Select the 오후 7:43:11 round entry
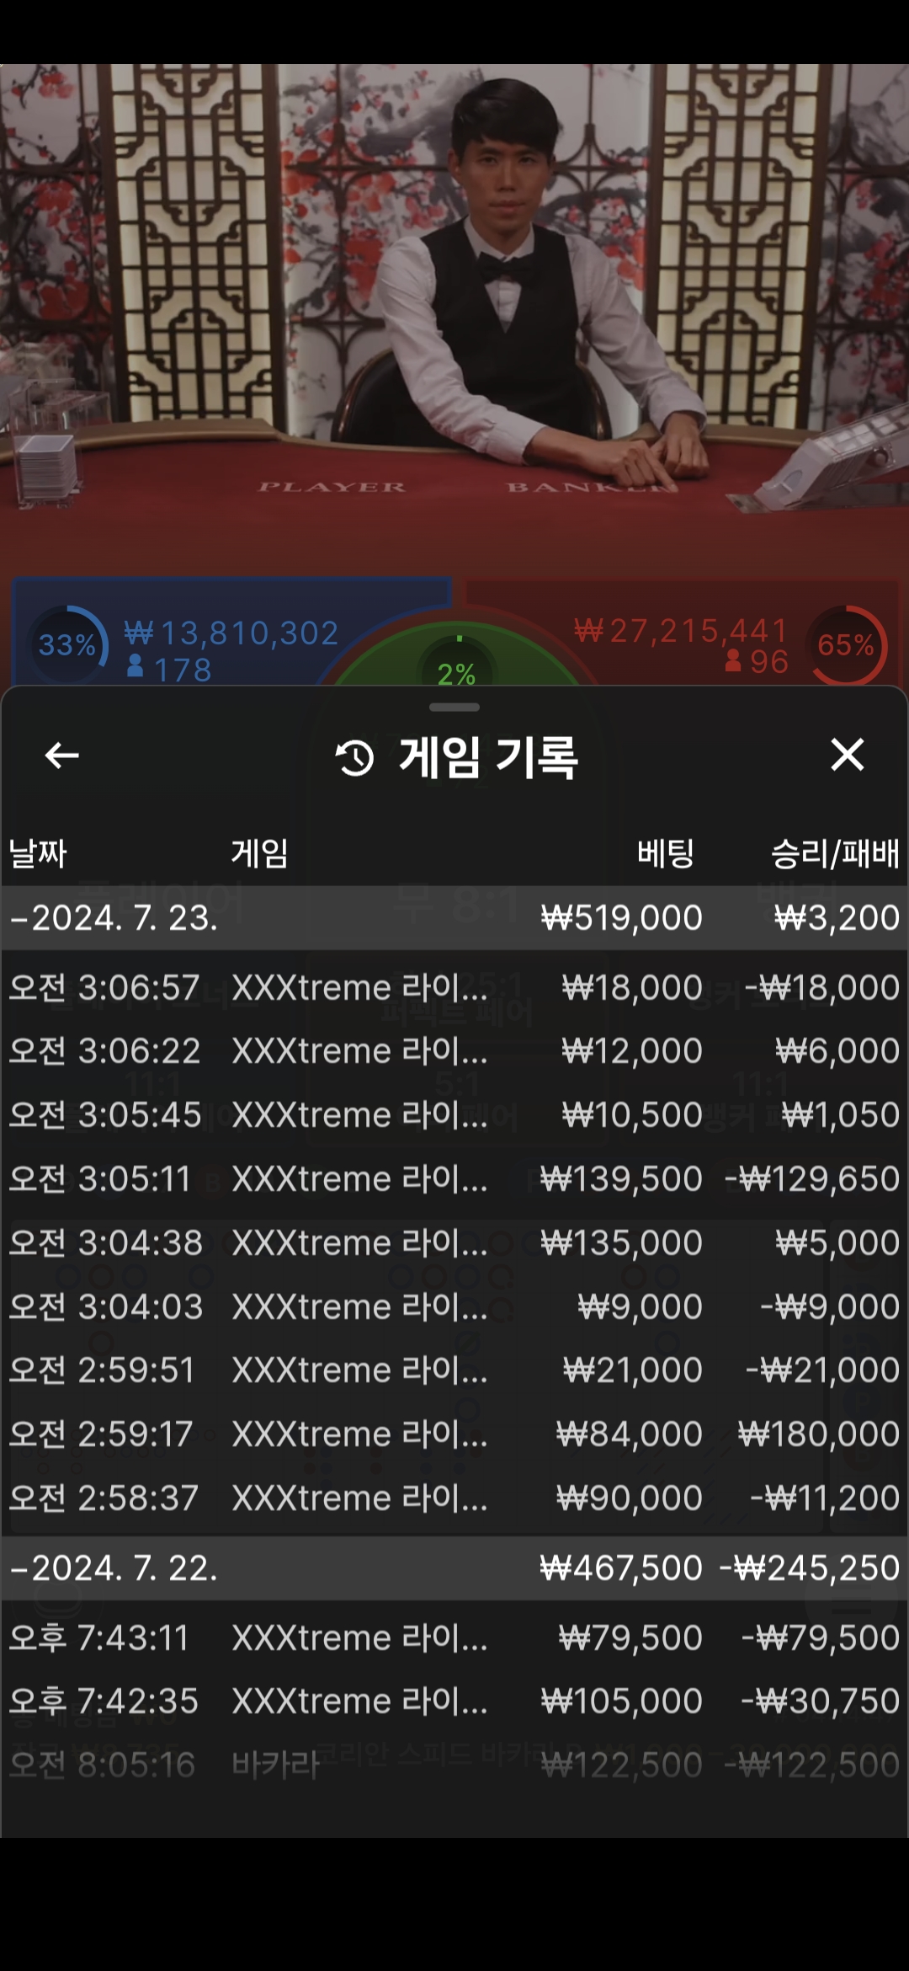The image size is (909, 1971). (x=454, y=1638)
